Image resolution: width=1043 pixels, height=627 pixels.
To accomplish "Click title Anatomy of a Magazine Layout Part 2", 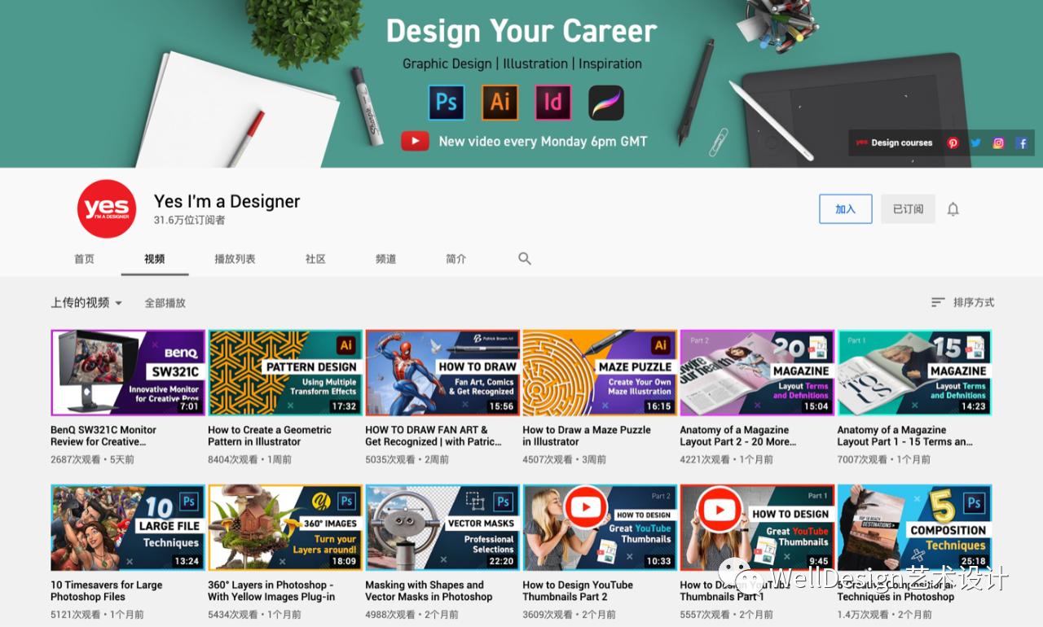I will 738,436.
